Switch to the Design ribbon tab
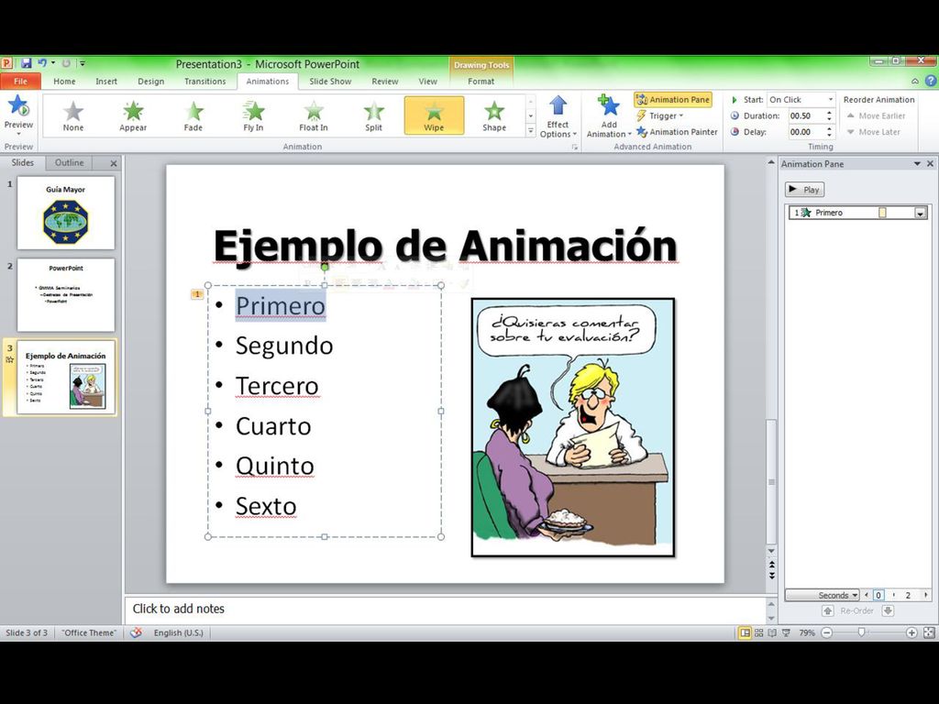This screenshot has width=939, height=704. 151,81
